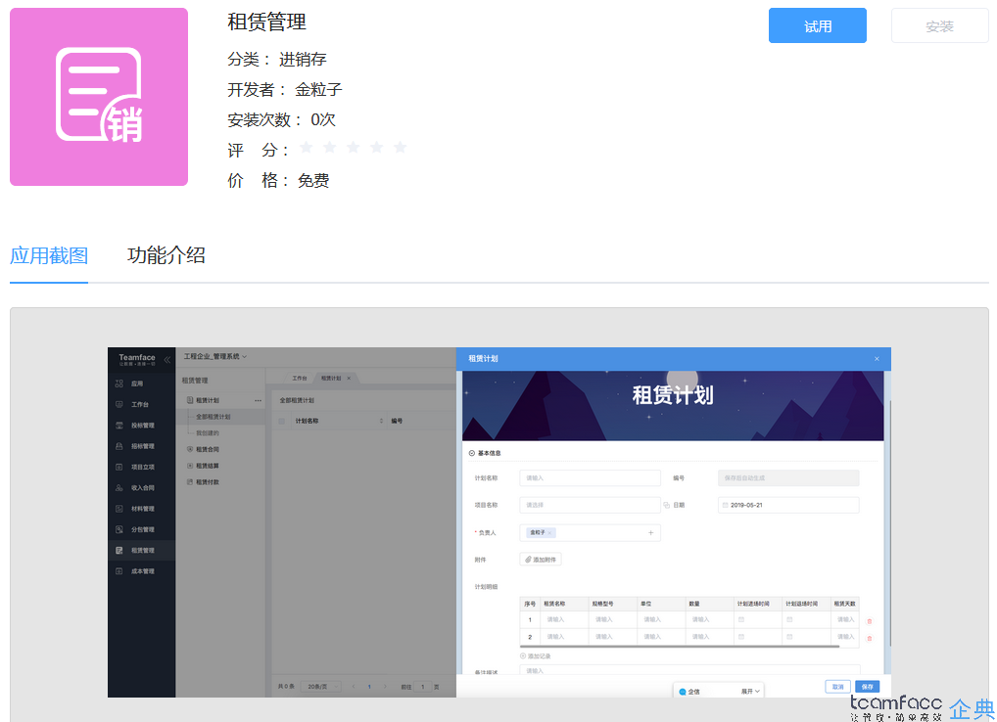Switch to the 应用截图 tab

coord(49,255)
